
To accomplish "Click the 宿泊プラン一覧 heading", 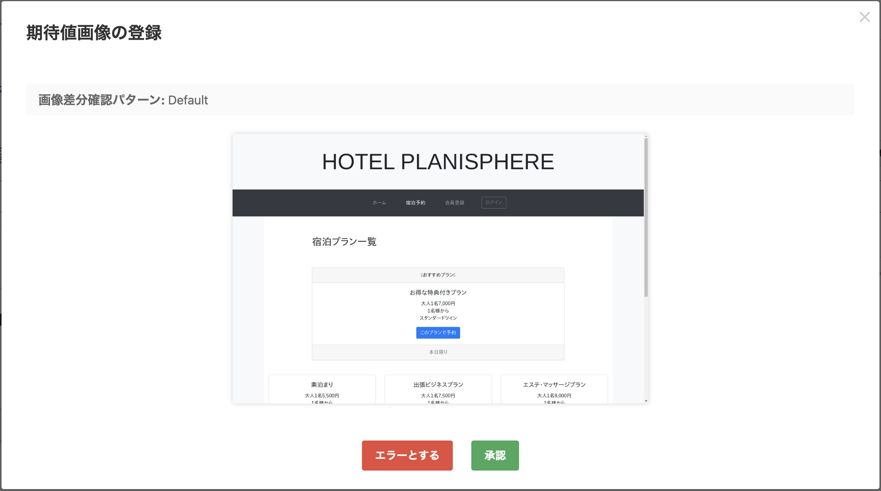I will (344, 242).
